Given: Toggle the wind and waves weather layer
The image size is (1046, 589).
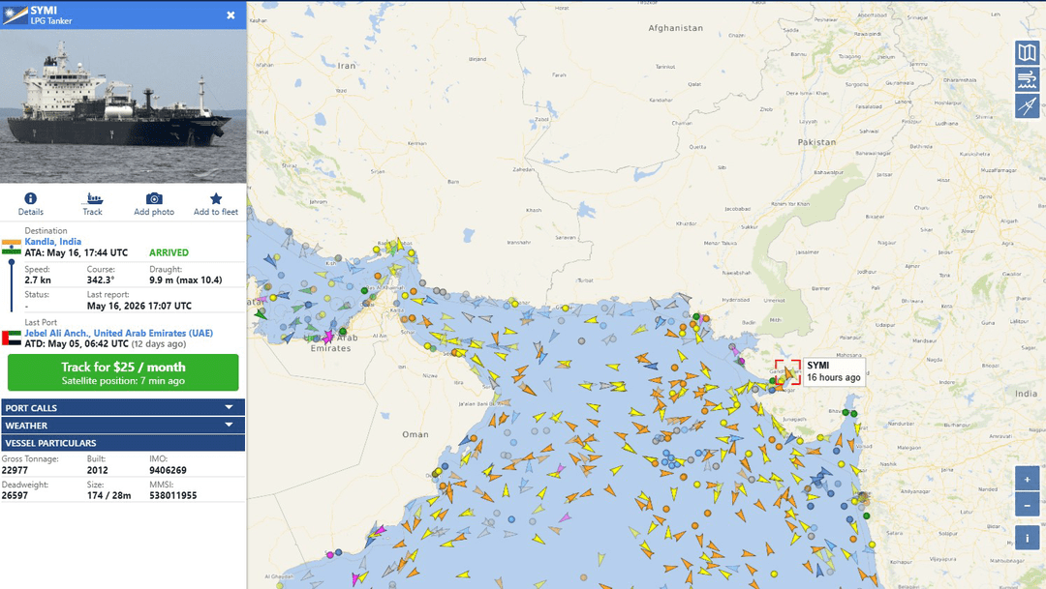Looking at the screenshot, I should point(1028,79).
